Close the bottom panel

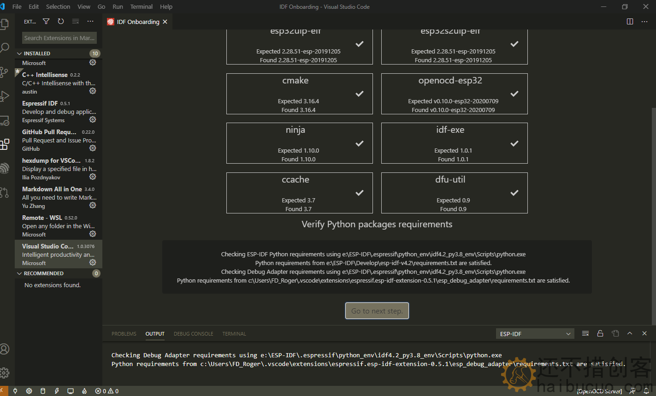coord(644,333)
